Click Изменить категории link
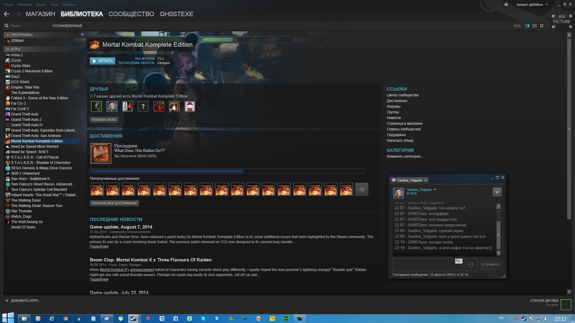This screenshot has height=323, width=575. click(x=405, y=156)
